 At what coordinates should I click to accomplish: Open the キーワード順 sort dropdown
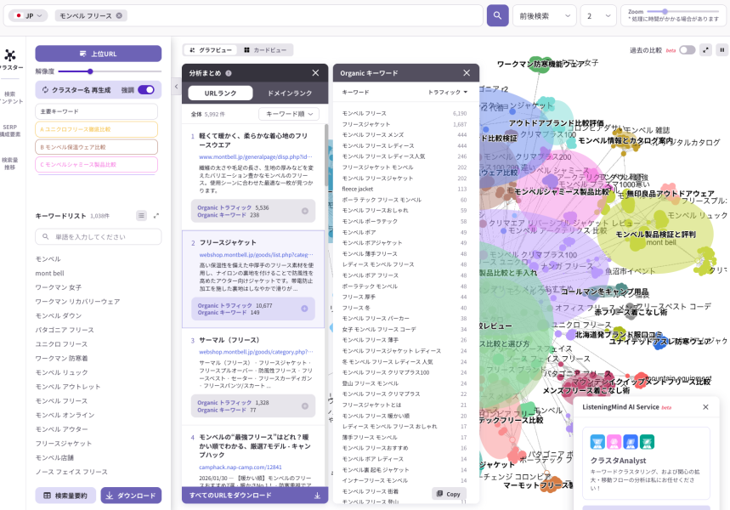tap(289, 114)
